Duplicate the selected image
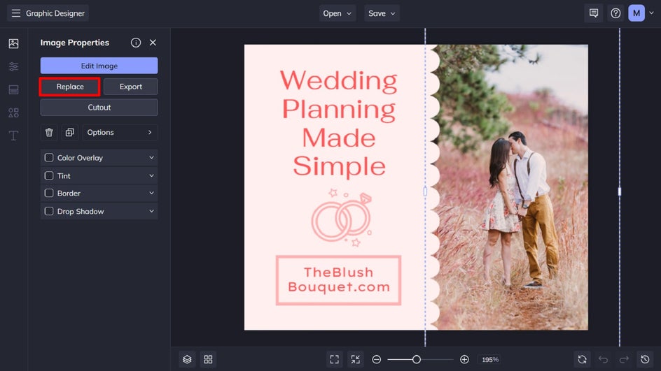The image size is (661, 371). [x=69, y=132]
